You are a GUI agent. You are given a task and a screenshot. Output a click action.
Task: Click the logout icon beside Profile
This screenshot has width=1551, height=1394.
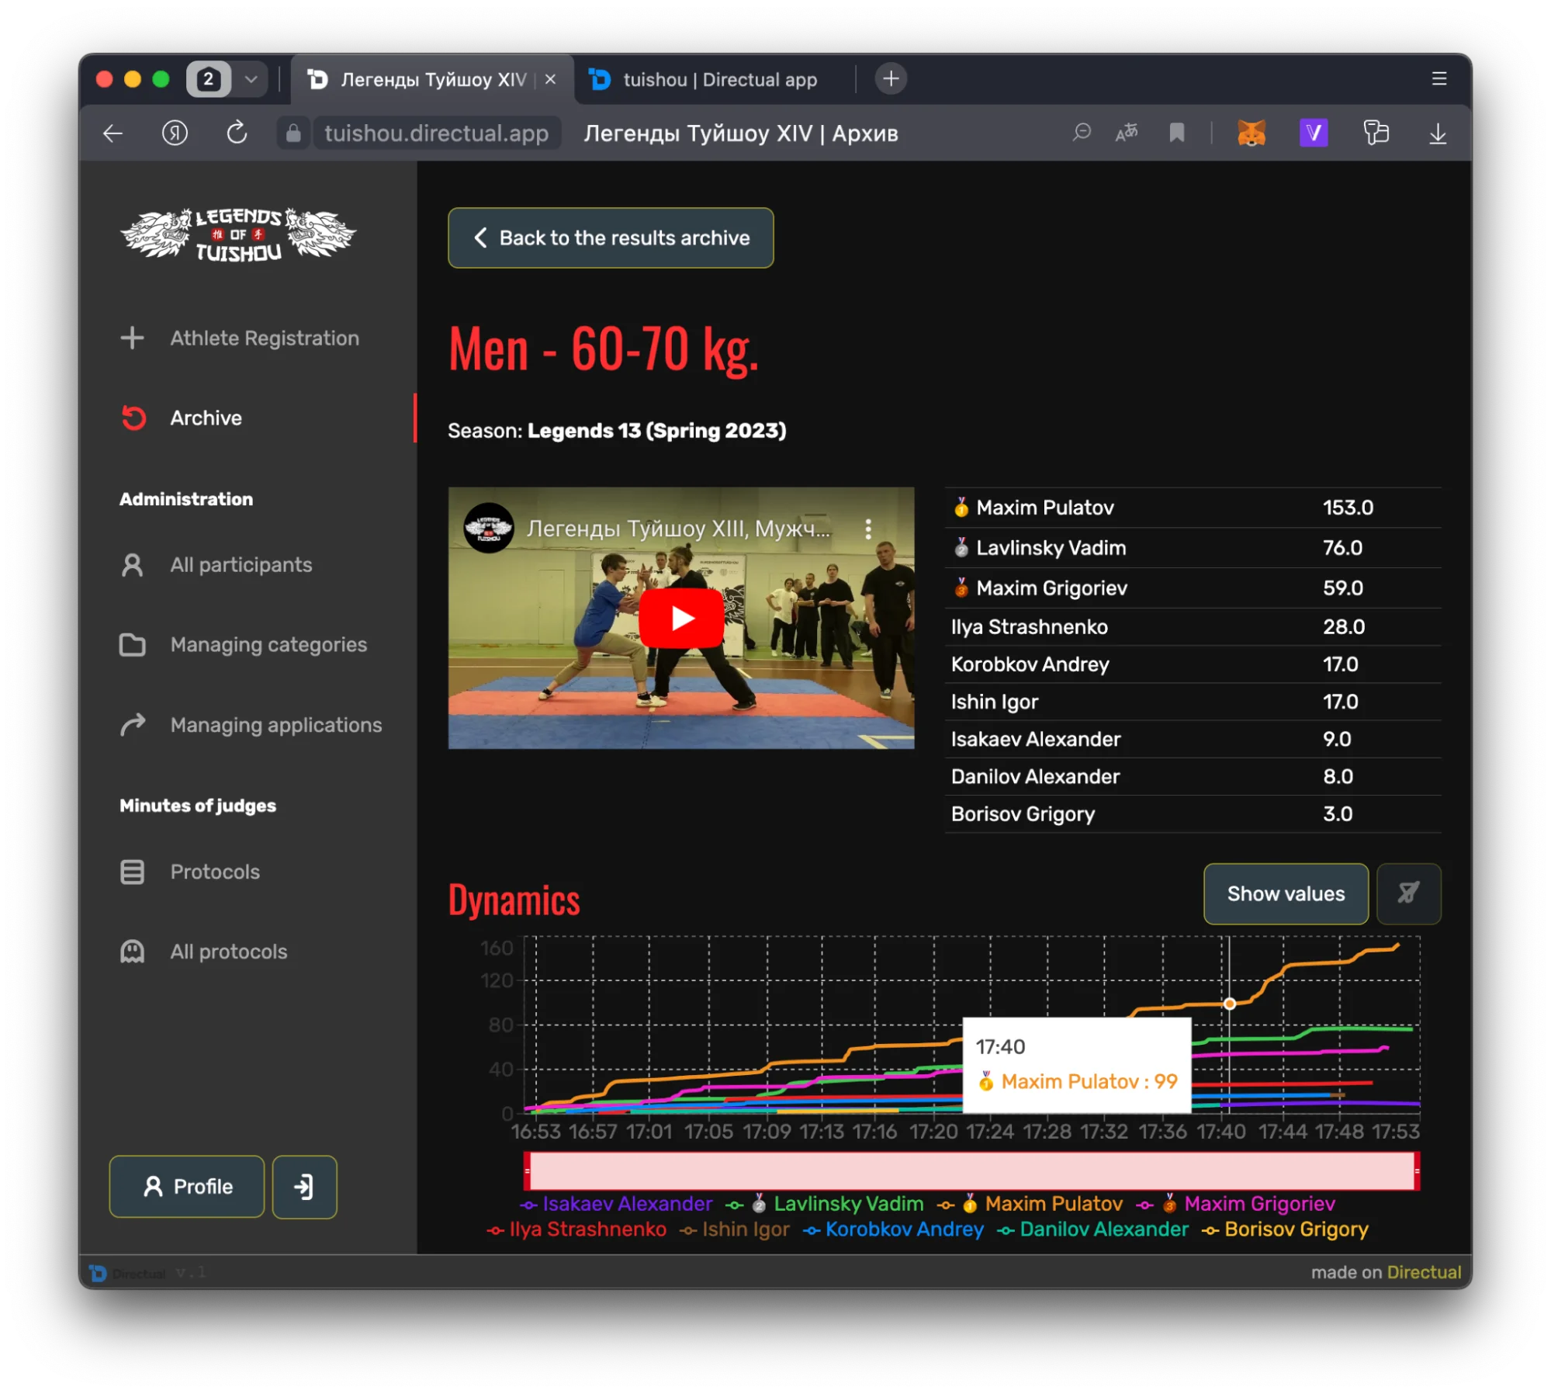pos(304,1186)
